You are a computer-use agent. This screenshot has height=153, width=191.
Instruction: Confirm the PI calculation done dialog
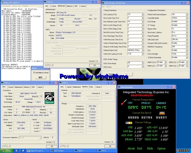(41, 77)
